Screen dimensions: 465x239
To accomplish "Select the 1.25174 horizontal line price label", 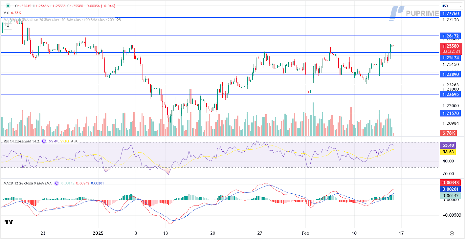I will click(x=450, y=58).
